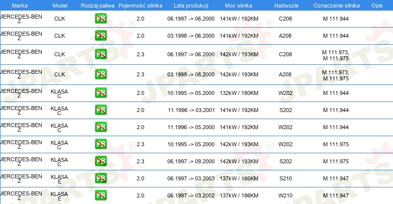
Task: Click fuel icon in KLASA E W210 row
Action: 101,195
